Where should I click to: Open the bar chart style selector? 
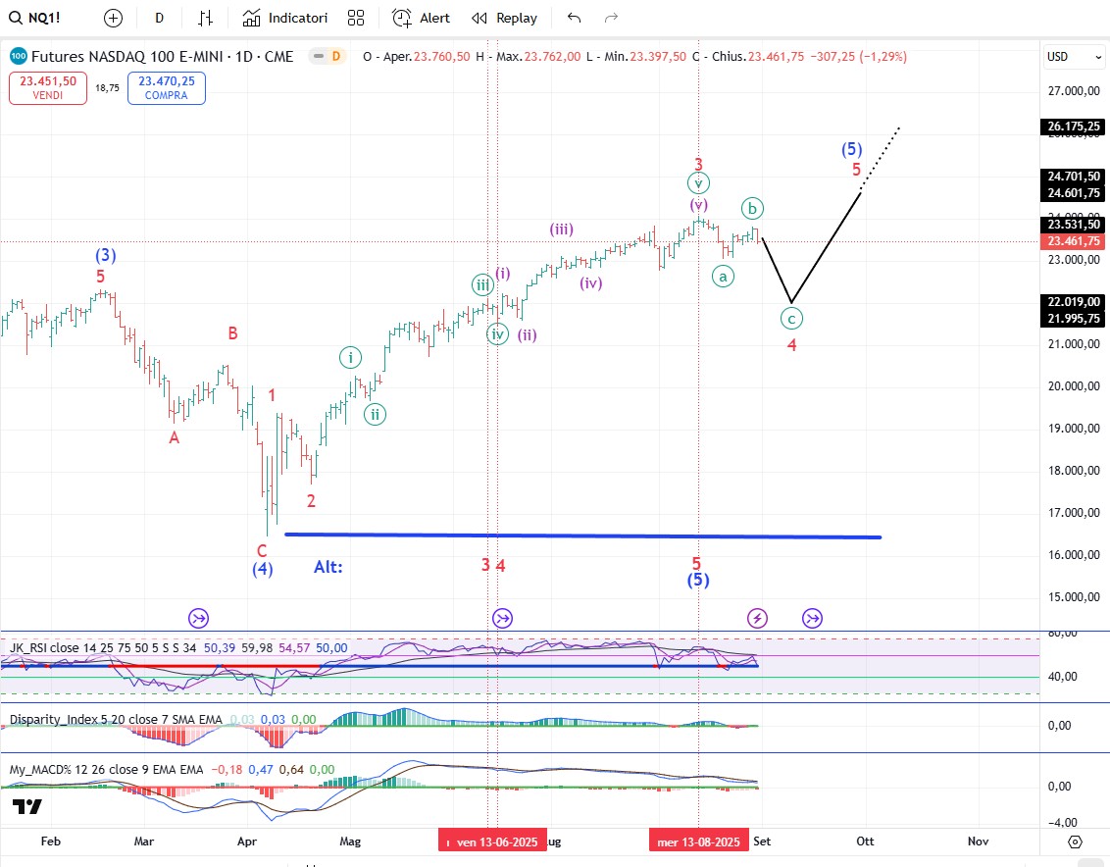(x=205, y=19)
